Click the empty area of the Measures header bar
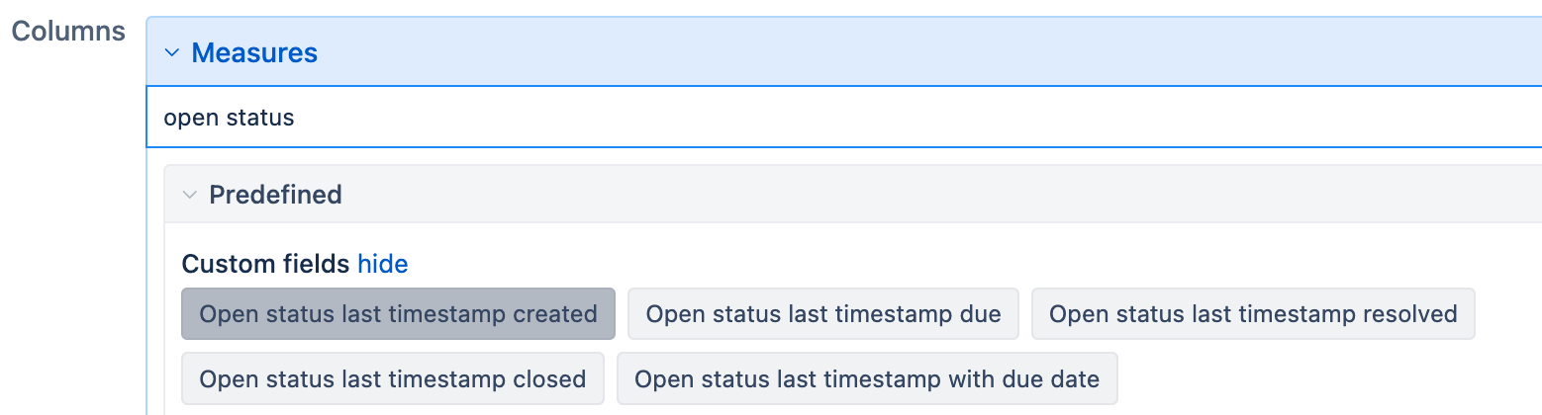Image resolution: width=1542 pixels, height=415 pixels. tap(891, 52)
